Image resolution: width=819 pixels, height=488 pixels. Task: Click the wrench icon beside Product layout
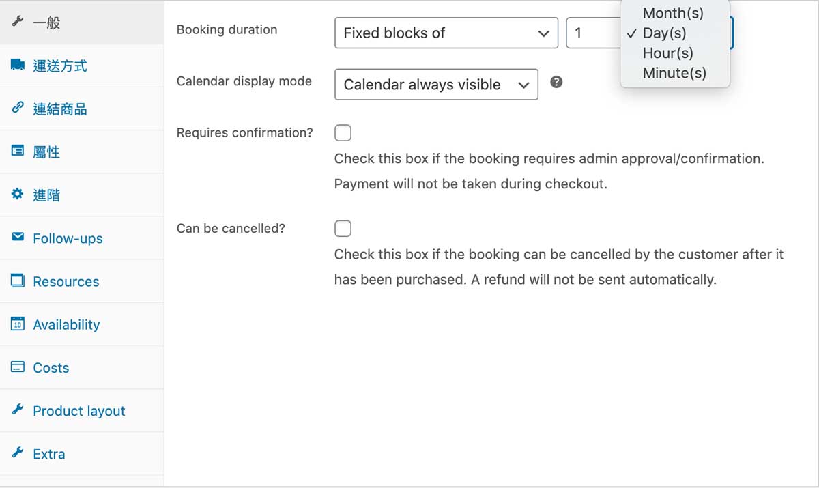(x=18, y=410)
